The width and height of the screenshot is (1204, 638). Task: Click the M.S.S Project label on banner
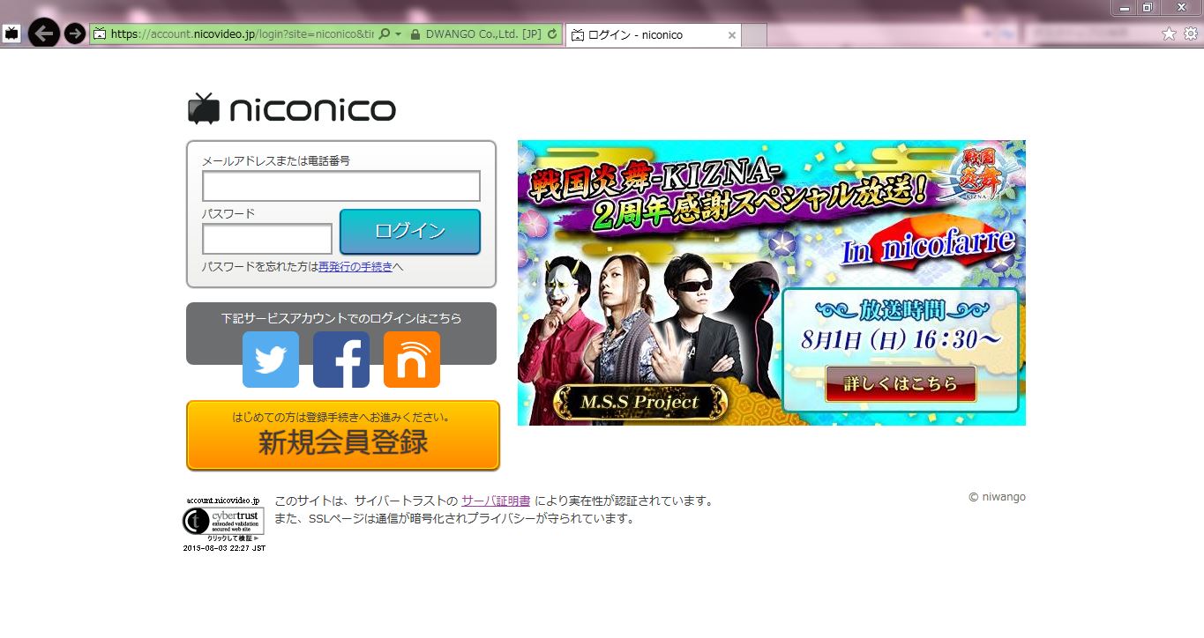click(x=640, y=402)
